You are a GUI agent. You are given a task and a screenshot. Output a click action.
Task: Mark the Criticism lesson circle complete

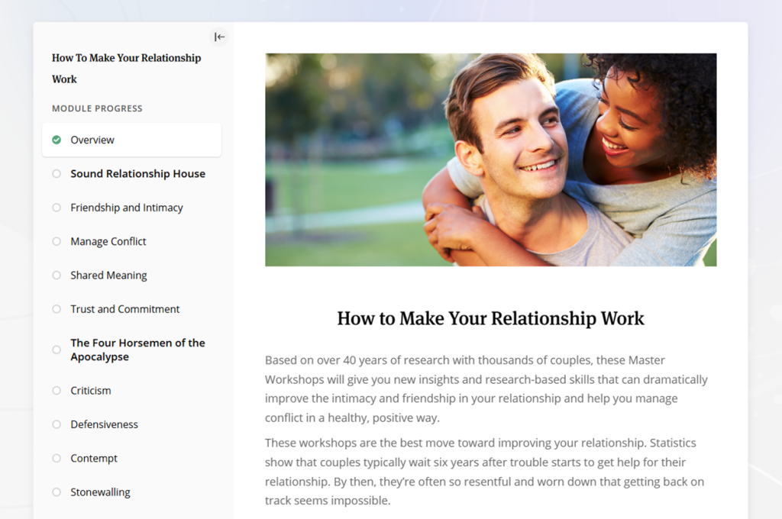[x=57, y=390]
